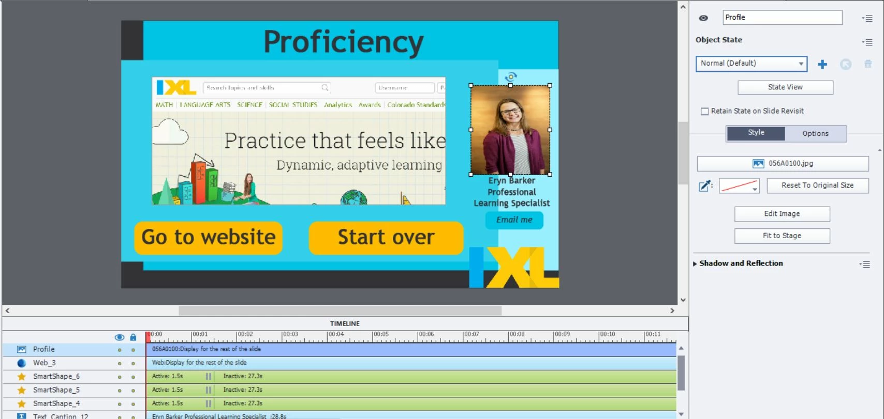
Task: Select the IXL web object on stage
Action: 299,141
